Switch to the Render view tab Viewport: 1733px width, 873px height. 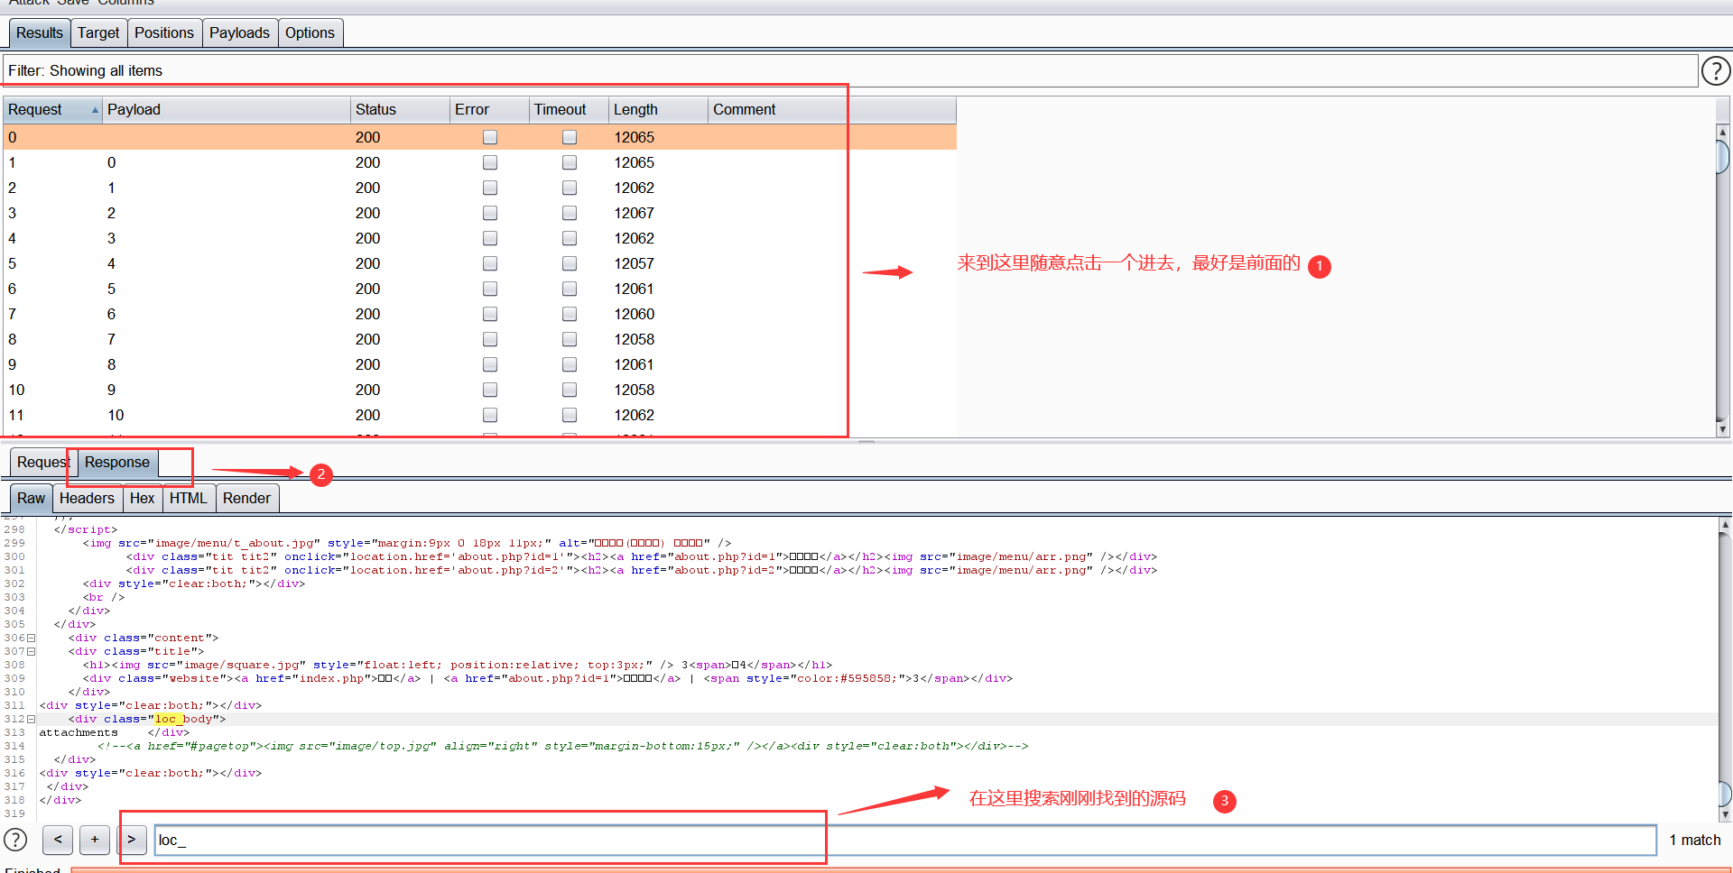click(x=246, y=498)
